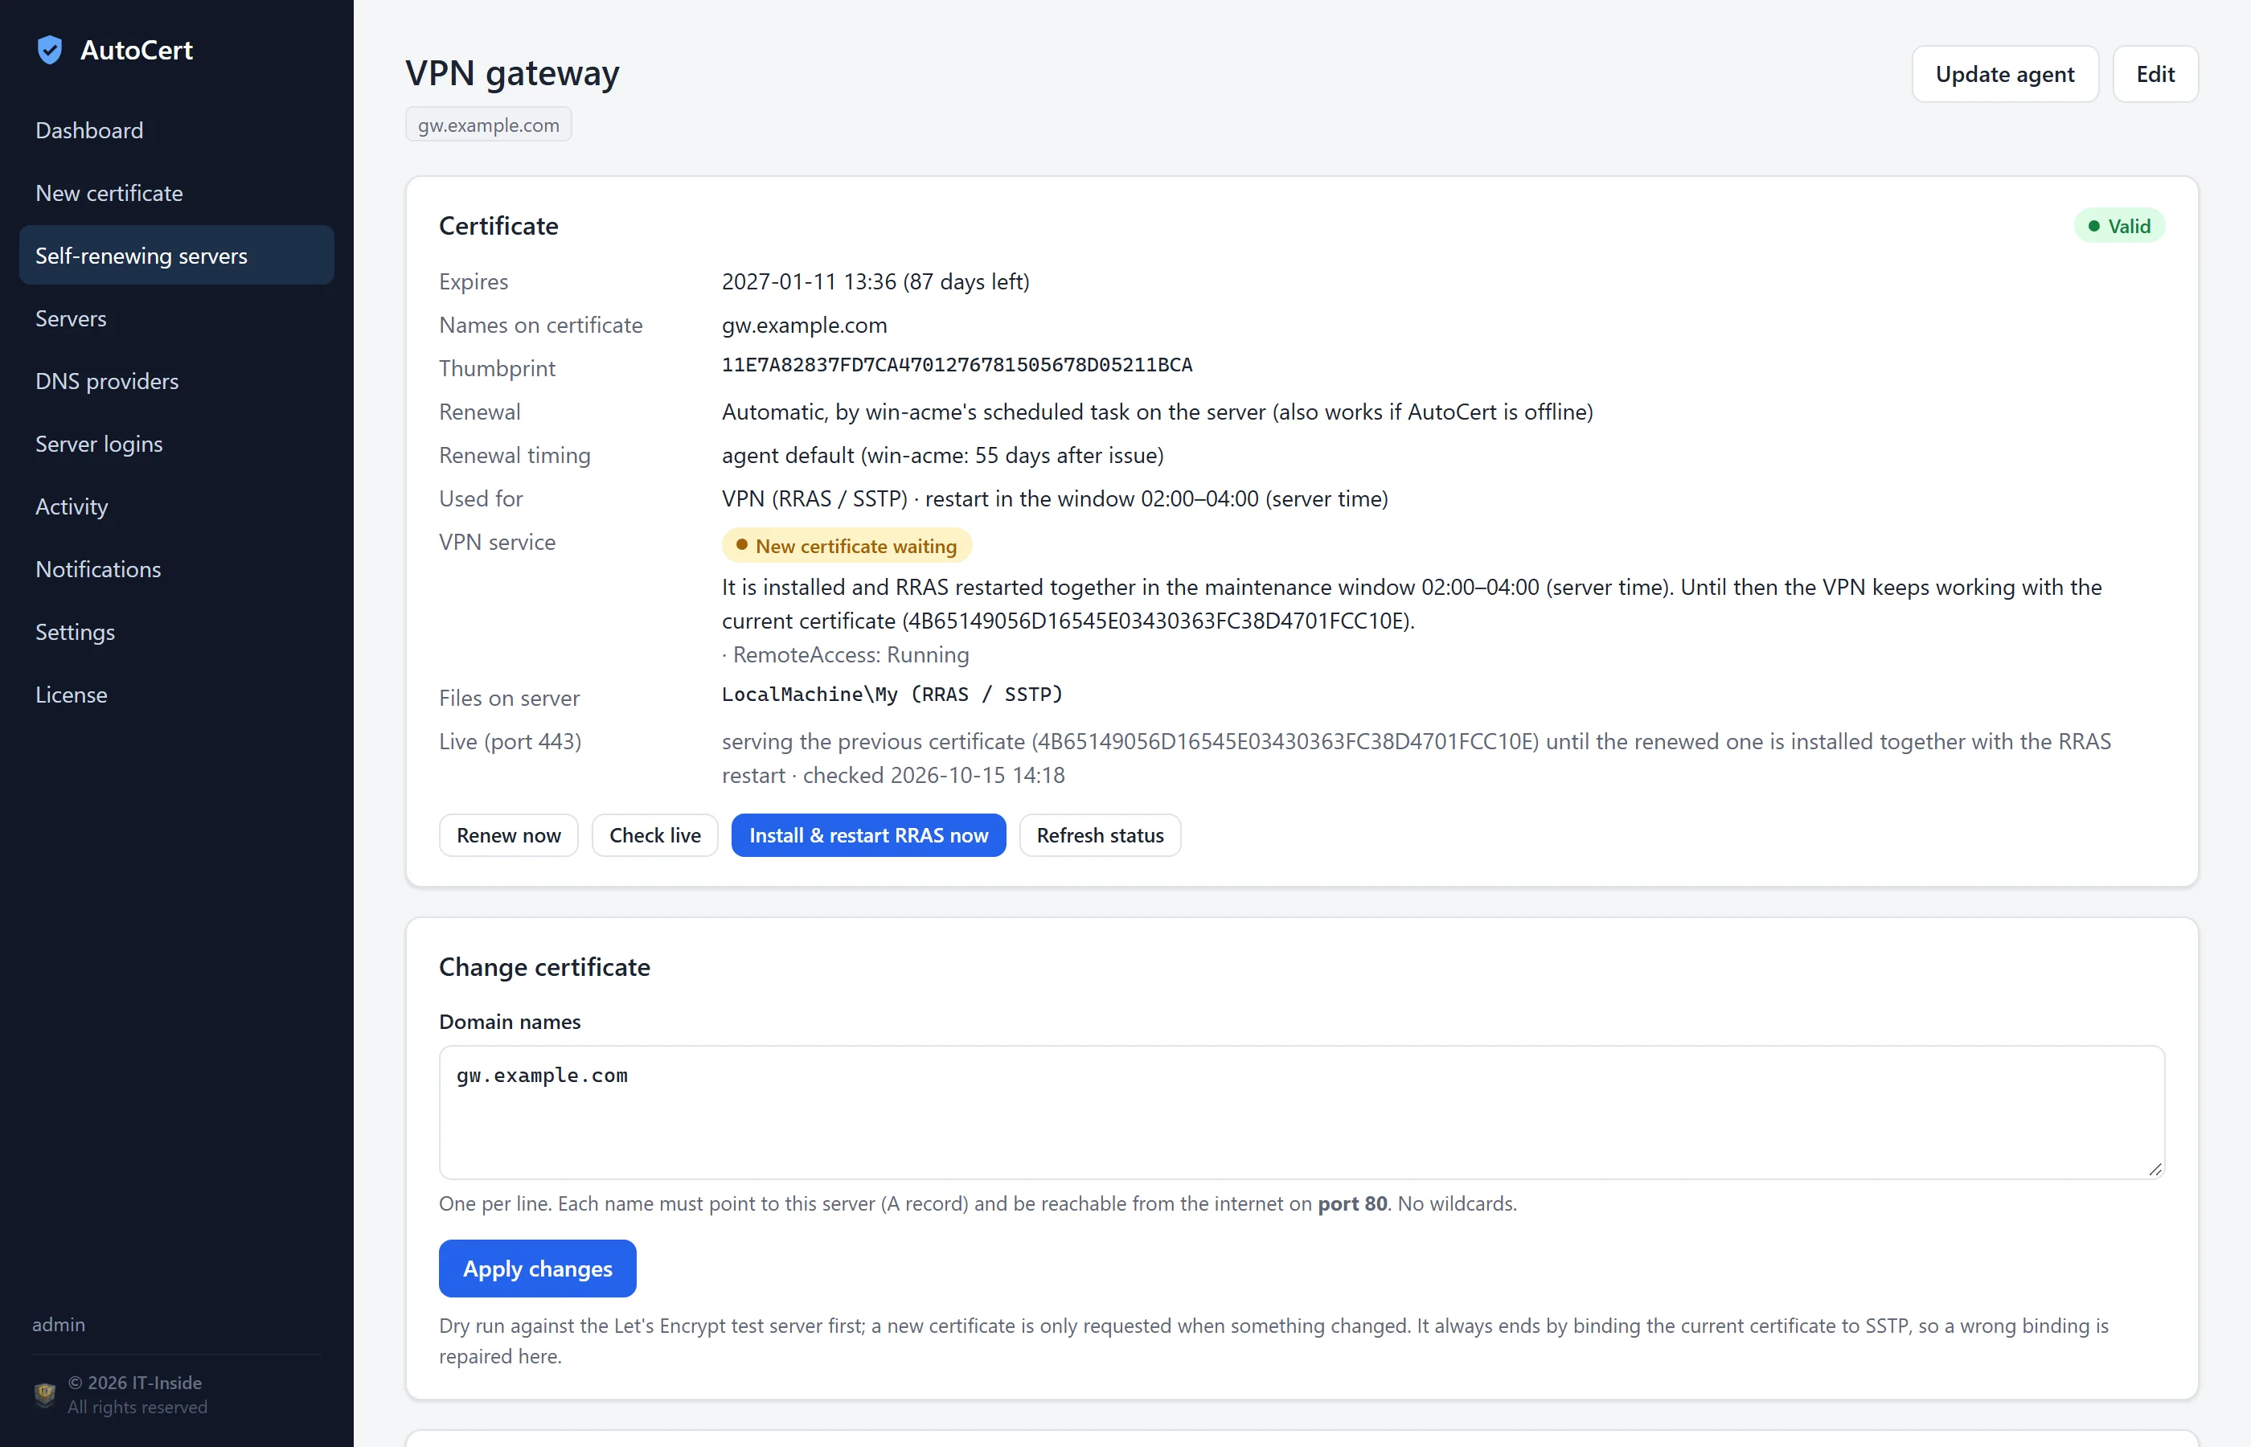Navigate to Server logins
Screen dimensions: 2251x1447
pos(177,444)
